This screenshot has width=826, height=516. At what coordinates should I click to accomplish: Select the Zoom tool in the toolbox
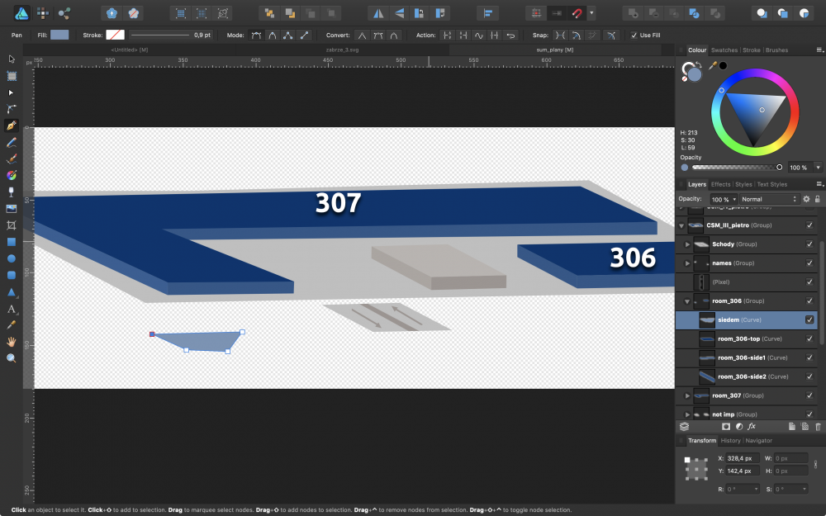coord(12,358)
